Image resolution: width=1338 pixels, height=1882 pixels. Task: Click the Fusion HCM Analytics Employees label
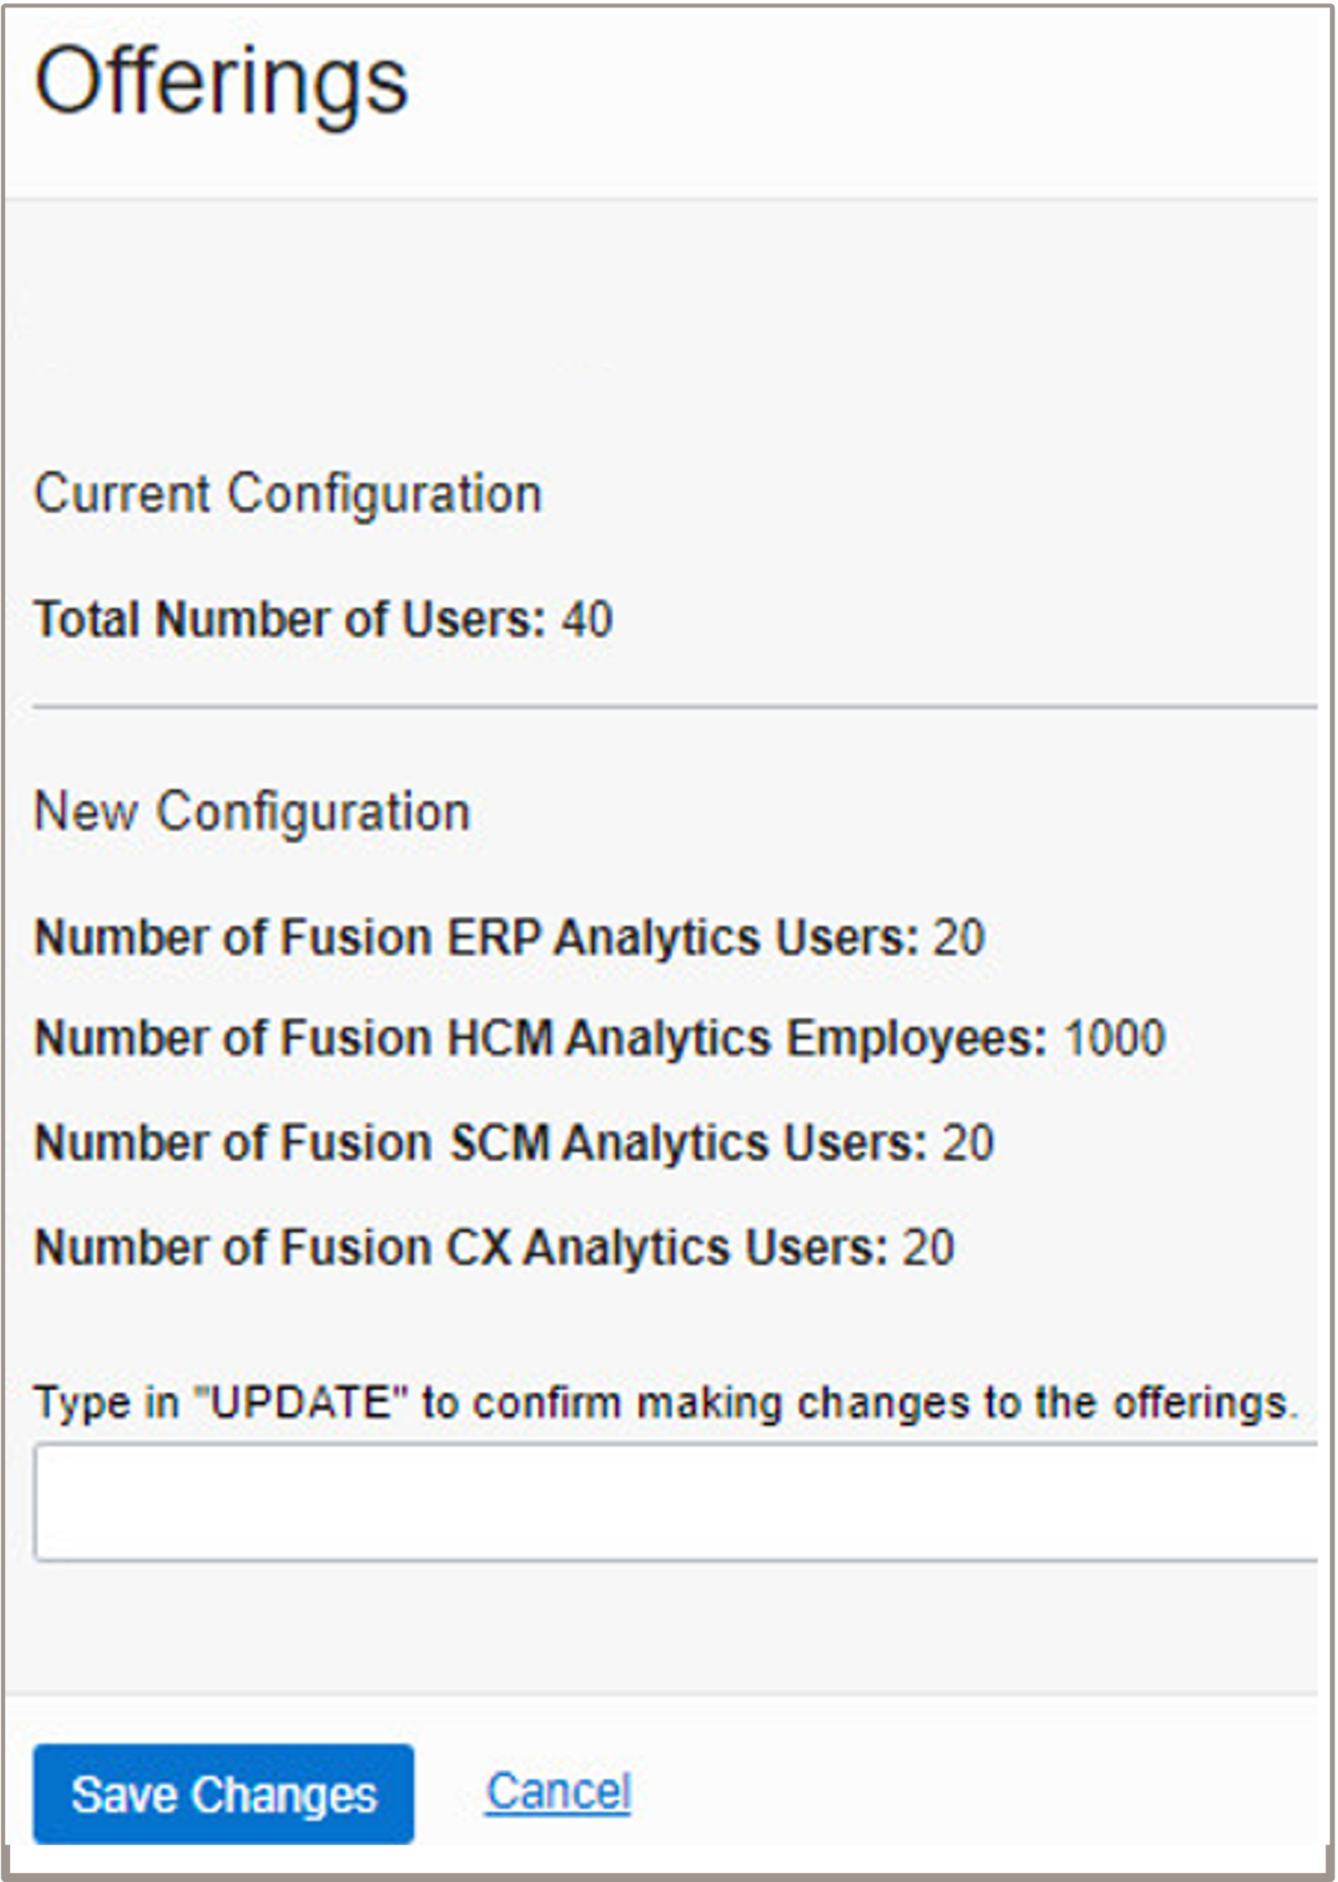pos(541,1038)
